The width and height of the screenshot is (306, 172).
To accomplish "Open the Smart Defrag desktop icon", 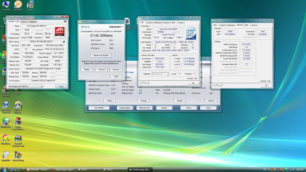I will pos(18,156).
